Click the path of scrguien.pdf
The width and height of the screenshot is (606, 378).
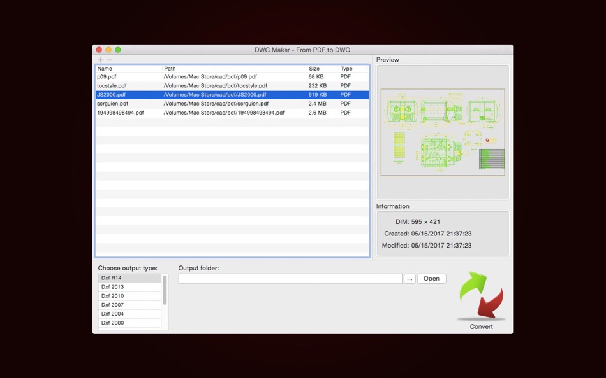pos(216,104)
